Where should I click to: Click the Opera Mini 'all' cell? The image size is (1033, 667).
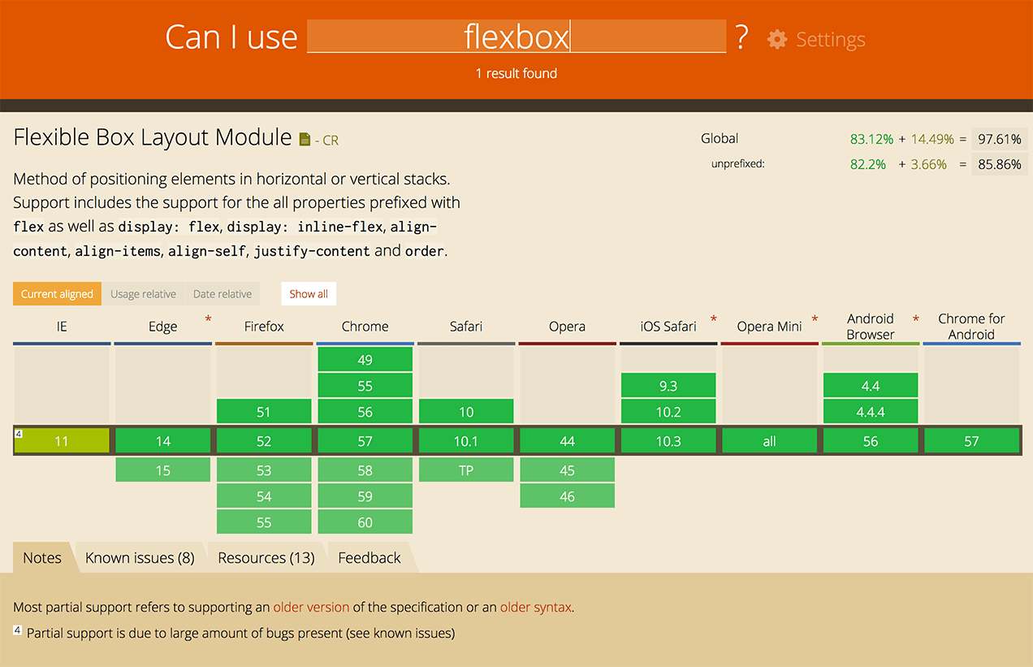770,441
